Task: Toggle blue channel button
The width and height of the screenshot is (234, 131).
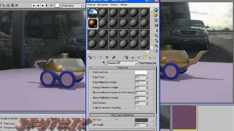Action: [43, 5]
